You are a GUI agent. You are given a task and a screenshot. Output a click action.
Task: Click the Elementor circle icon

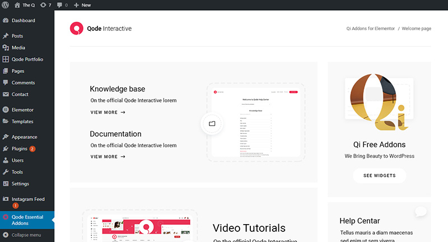(x=6, y=110)
